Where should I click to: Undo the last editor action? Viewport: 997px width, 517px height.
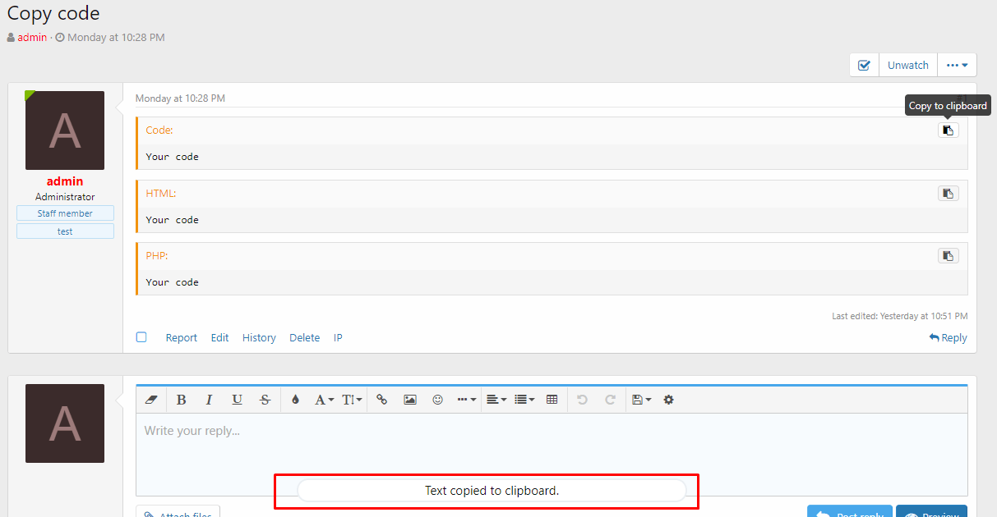583,400
